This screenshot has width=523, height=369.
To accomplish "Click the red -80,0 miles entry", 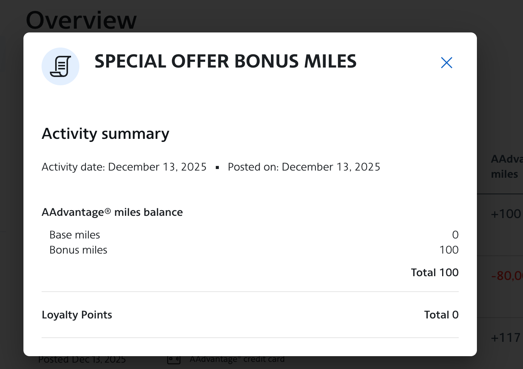I will 506,276.
